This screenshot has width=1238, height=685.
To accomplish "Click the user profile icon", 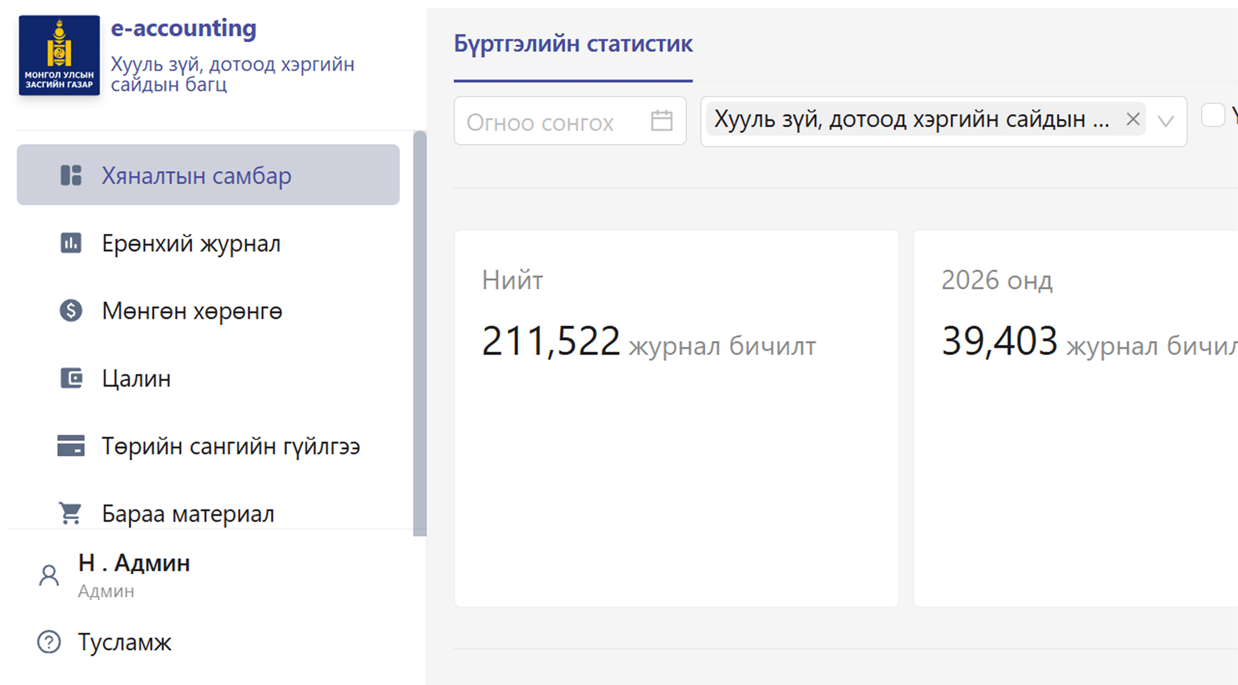I will [x=49, y=575].
